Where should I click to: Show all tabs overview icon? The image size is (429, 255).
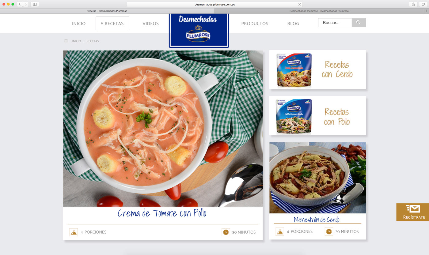click(423, 4)
